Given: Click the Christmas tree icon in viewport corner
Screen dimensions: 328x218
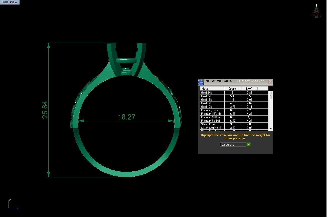Looking at the screenshot, I should point(316,11).
